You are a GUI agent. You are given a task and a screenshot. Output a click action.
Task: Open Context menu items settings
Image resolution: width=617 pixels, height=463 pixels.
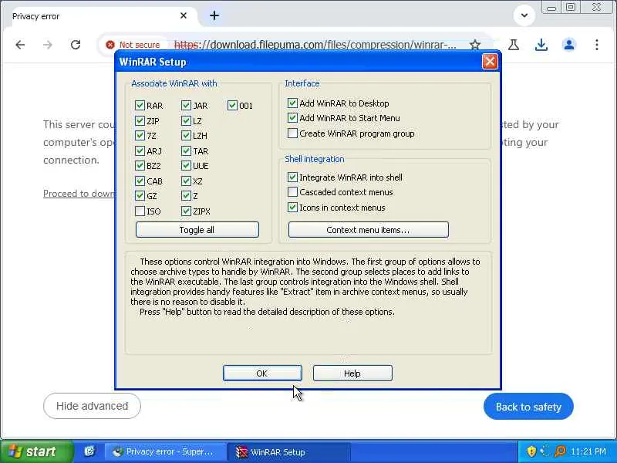369,229
